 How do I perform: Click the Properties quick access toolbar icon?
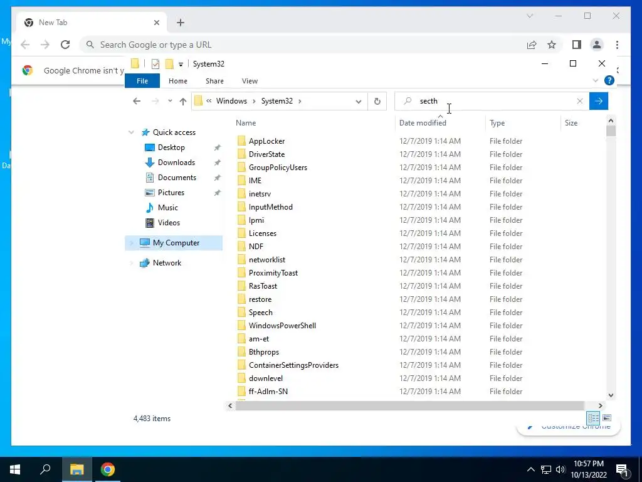(155, 64)
